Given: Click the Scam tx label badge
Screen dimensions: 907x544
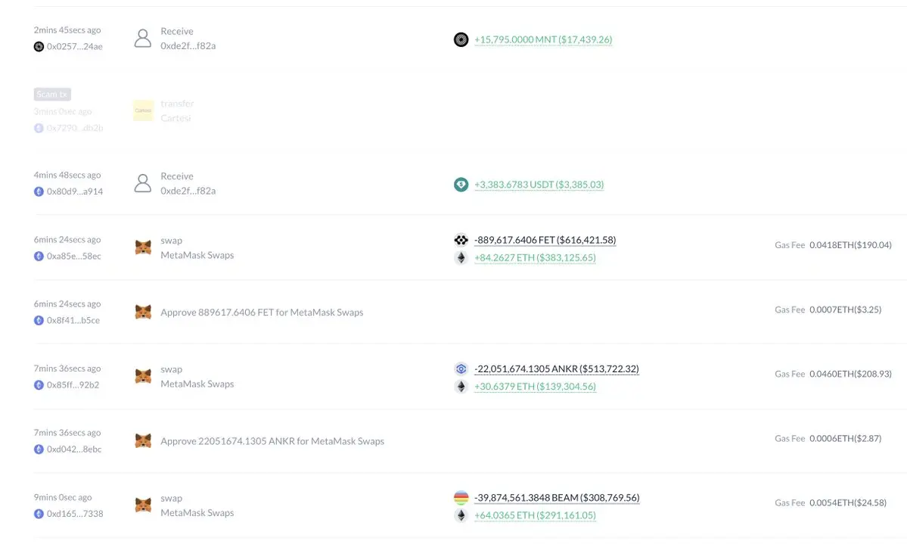Looking at the screenshot, I should [52, 95].
